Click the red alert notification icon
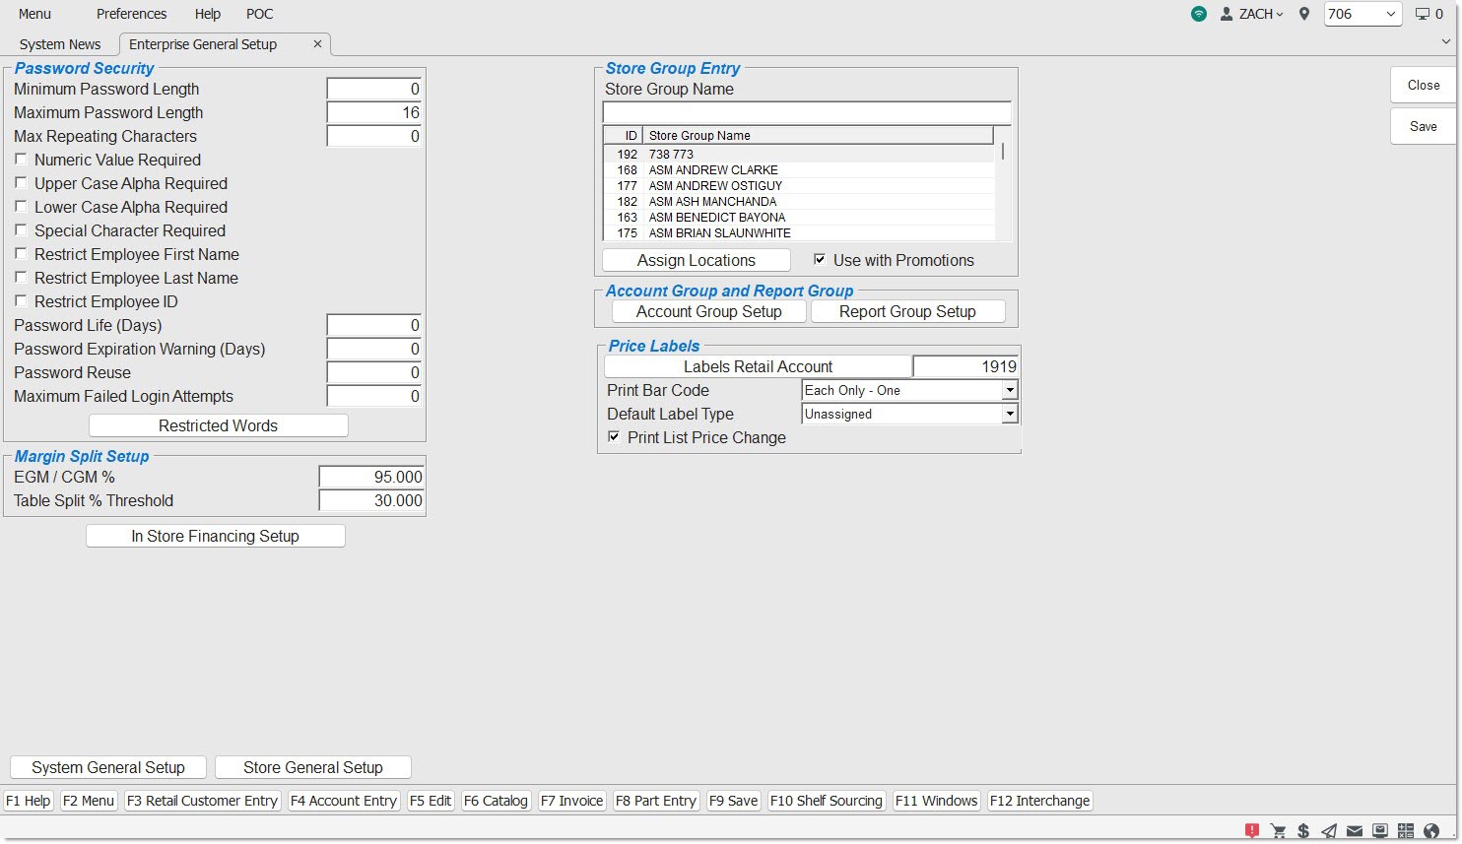The width and height of the screenshot is (1462, 844). click(x=1252, y=830)
